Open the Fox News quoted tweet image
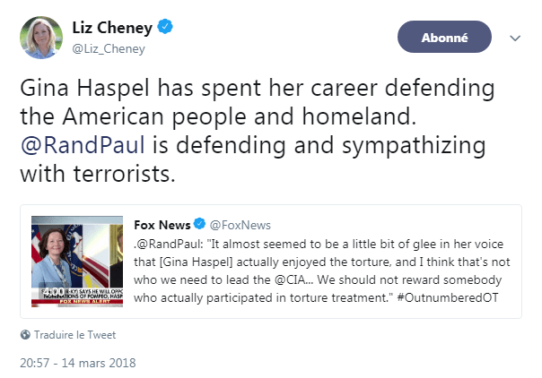Viewport: 542px width, 378px height. 79,259
